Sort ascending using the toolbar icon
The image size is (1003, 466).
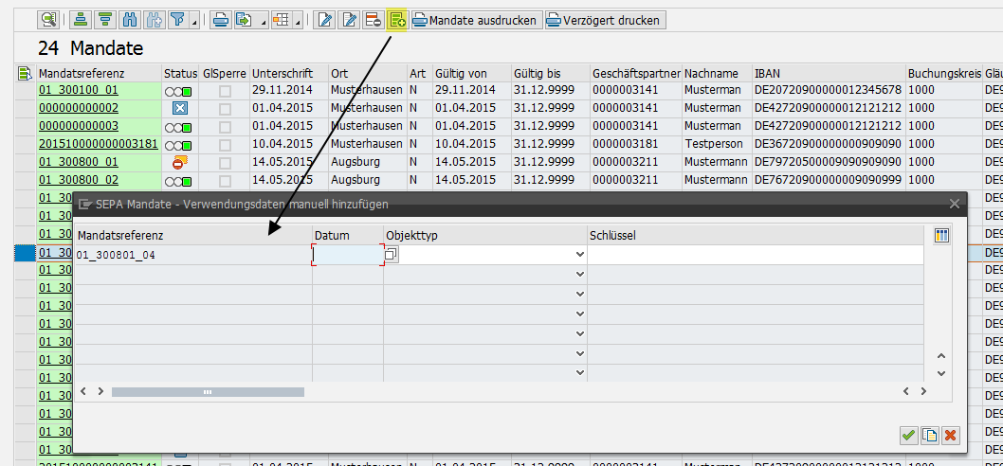click(x=82, y=19)
